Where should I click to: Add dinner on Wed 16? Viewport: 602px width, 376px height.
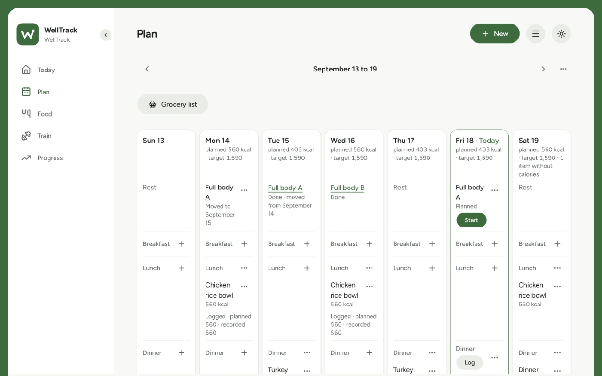[369, 353]
